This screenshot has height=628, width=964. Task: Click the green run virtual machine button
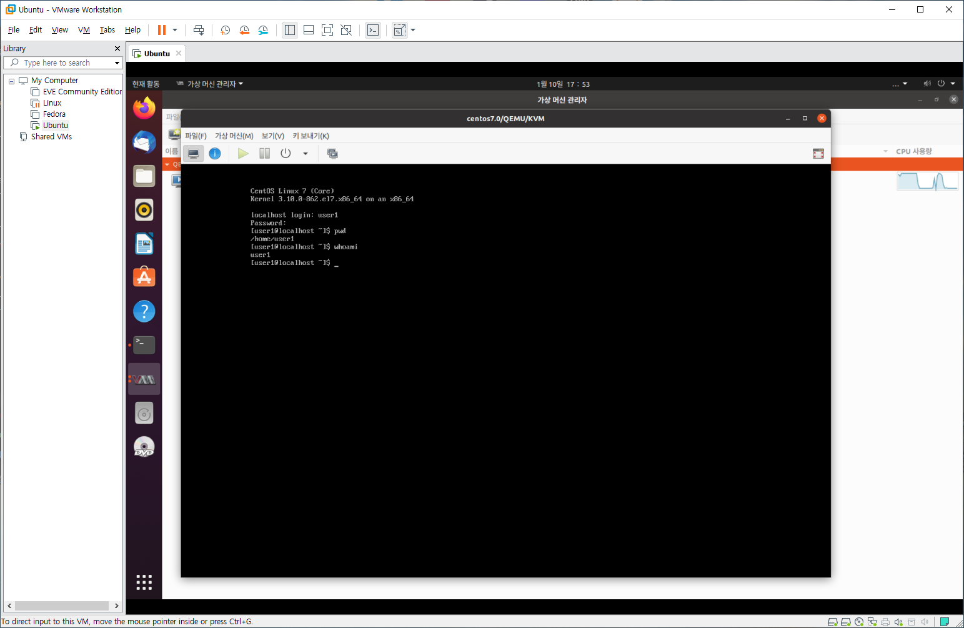(x=243, y=154)
